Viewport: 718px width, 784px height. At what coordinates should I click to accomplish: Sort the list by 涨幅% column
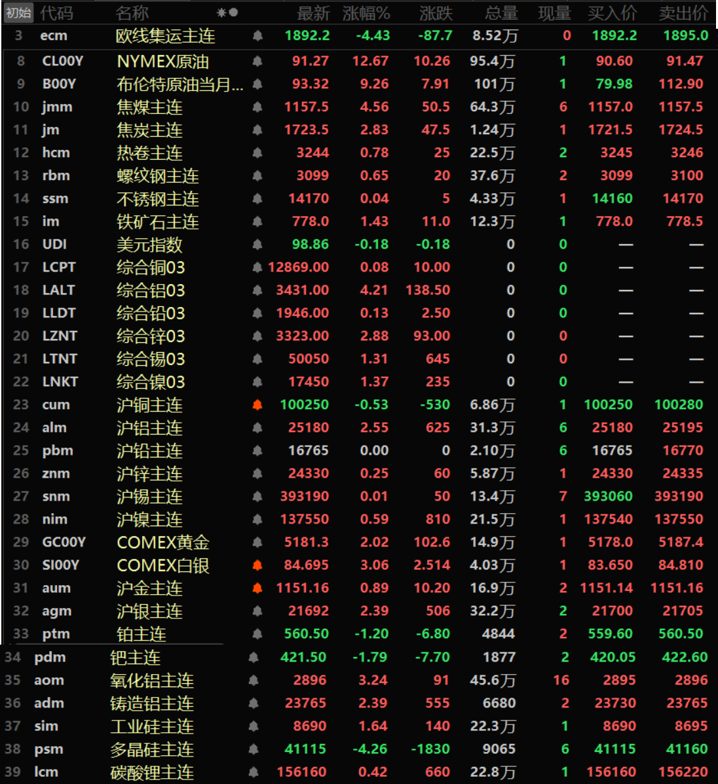(x=366, y=13)
